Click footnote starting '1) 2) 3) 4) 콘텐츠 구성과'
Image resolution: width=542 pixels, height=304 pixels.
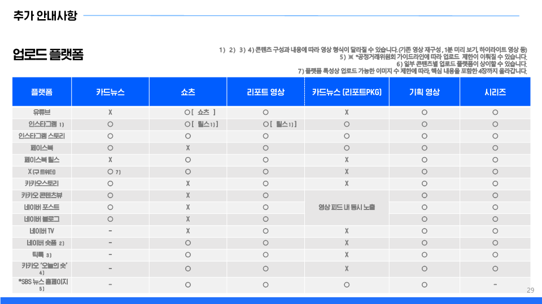[373, 50]
